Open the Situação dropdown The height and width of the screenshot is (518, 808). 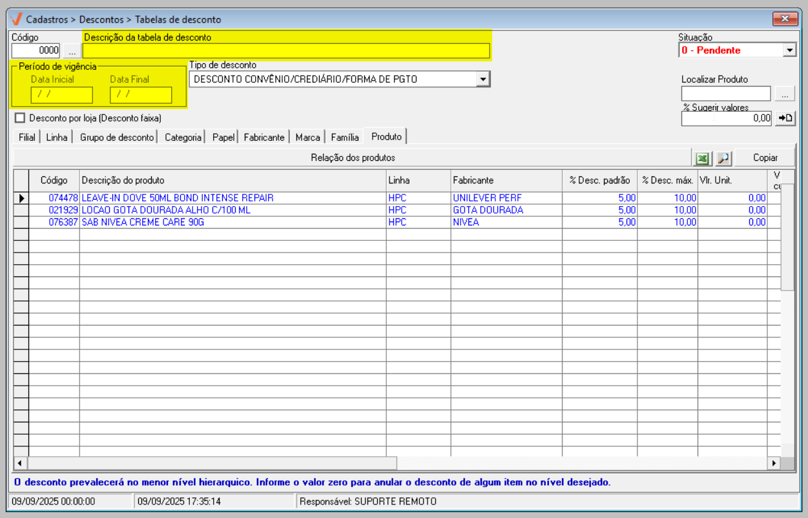pyautogui.click(x=789, y=50)
